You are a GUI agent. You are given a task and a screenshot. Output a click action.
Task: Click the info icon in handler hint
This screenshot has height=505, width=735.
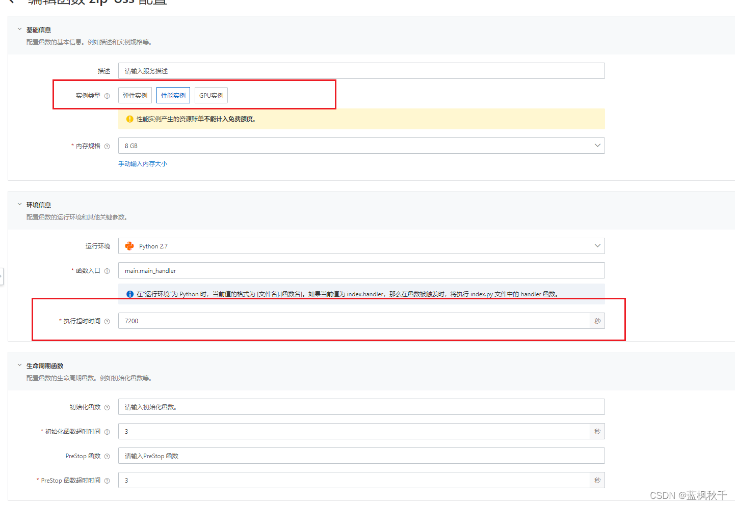click(130, 294)
